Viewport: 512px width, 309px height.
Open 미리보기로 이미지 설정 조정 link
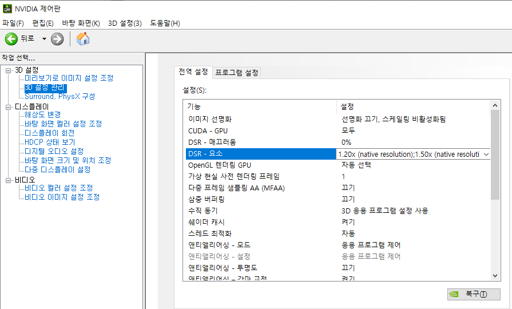(x=69, y=78)
